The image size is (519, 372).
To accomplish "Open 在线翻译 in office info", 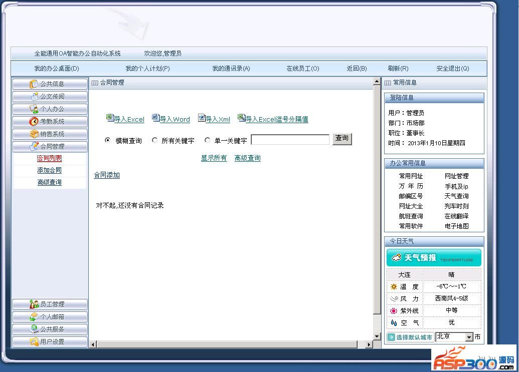I will [x=456, y=216].
